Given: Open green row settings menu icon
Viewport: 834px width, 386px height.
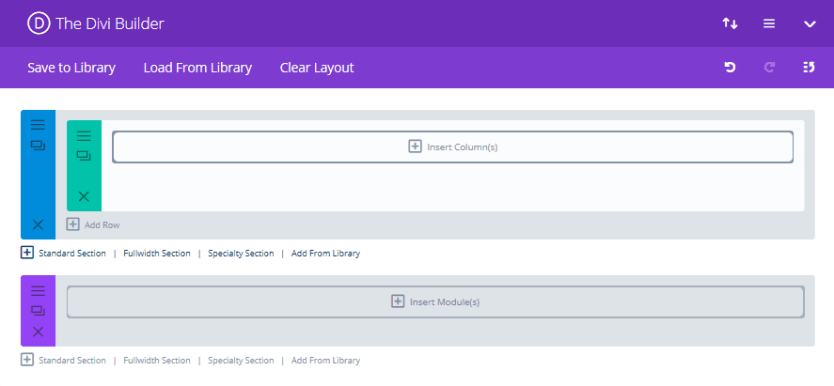Looking at the screenshot, I should [84, 136].
